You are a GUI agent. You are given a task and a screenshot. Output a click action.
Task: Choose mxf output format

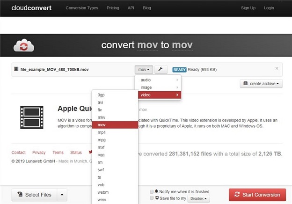115,147
